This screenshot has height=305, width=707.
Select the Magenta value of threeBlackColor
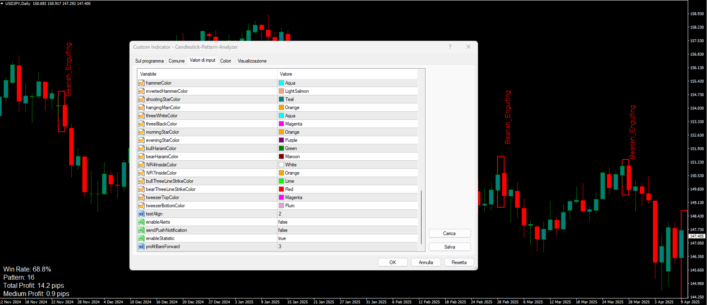point(293,124)
